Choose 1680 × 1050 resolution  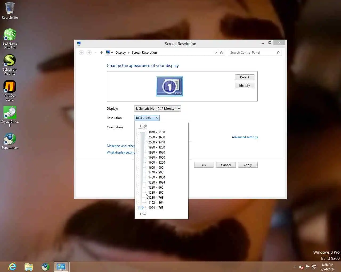157,158
